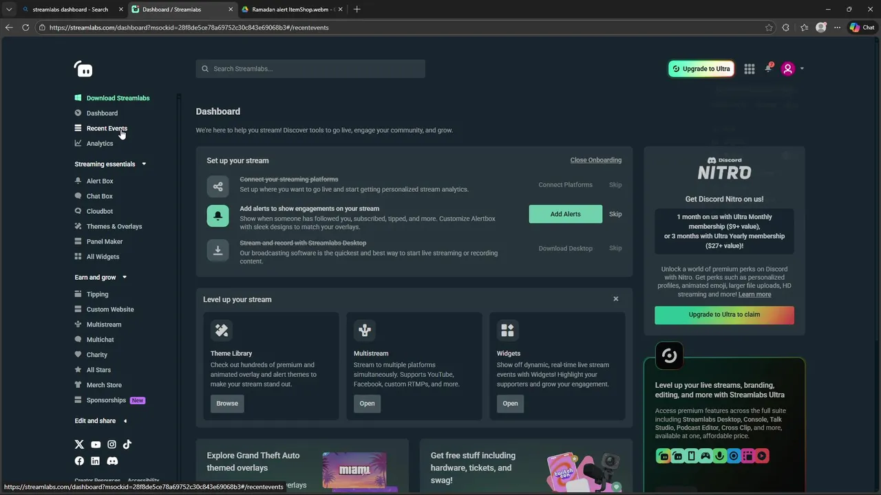Screen dimensions: 881x495
Task: Click the Multistream card icon
Action: click(x=365, y=331)
